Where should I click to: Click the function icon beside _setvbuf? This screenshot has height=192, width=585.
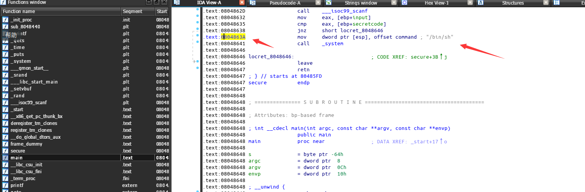[5, 89]
